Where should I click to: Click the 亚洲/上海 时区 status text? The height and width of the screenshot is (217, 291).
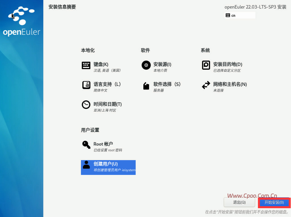105,110
